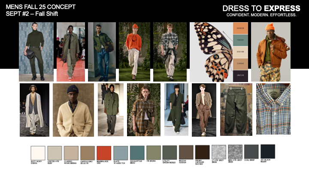Choose the Med Htr Grey textured swatch

(235, 152)
